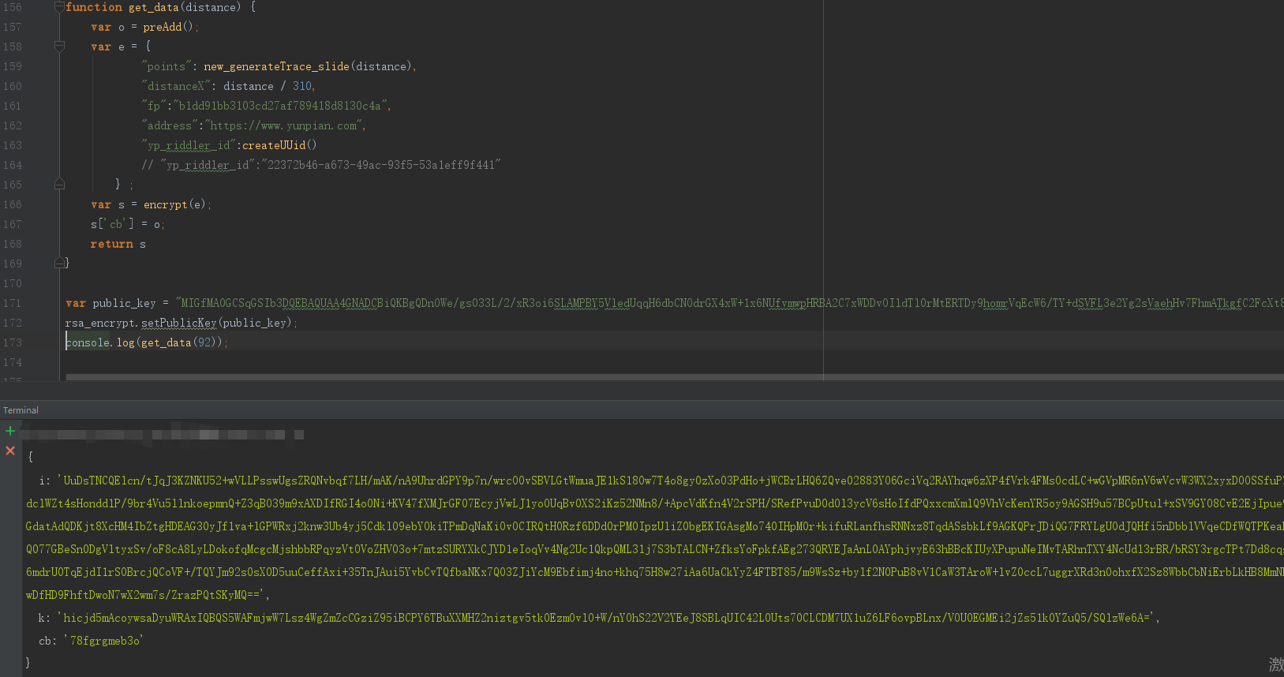Image resolution: width=1284 pixels, height=677 pixels.
Task: Click the editor horizontal scrollbar
Action: 675,377
